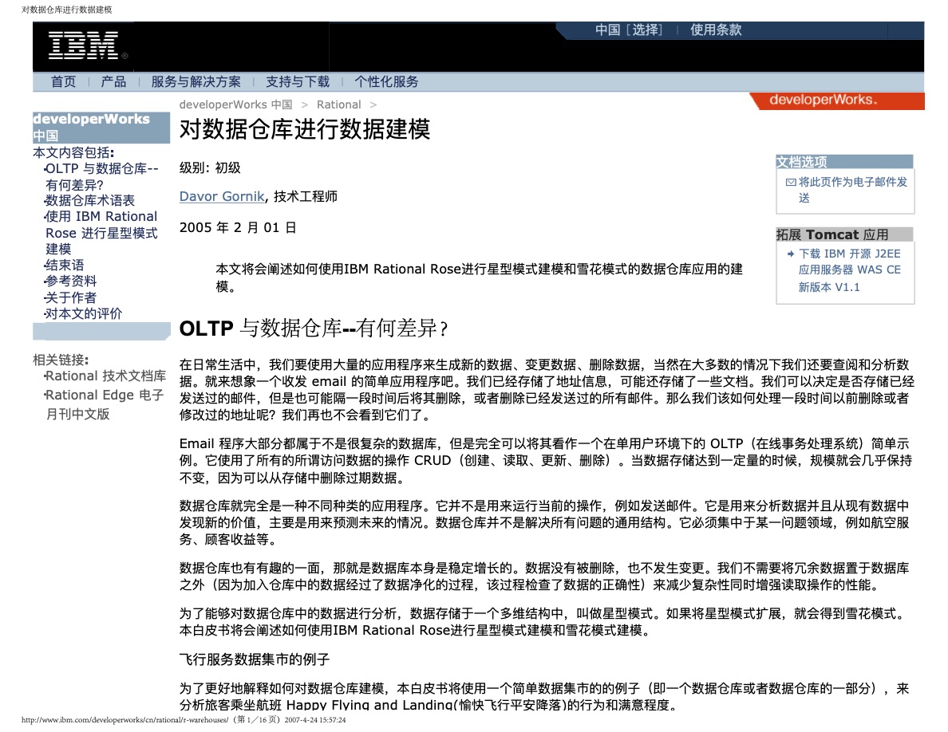Jump to OLTP 与数据仓库--有何差异? section
Viewport: 948px width, 732px height.
click(x=101, y=176)
